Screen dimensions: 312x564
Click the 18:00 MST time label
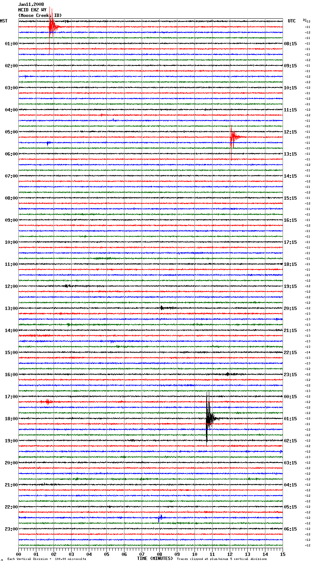pos(11,419)
